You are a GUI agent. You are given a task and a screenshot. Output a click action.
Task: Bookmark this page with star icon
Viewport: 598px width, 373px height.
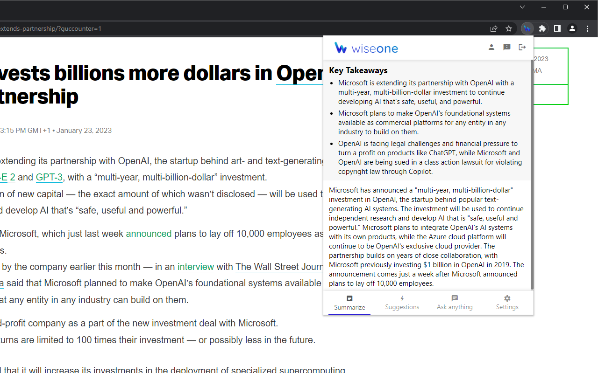click(x=509, y=28)
